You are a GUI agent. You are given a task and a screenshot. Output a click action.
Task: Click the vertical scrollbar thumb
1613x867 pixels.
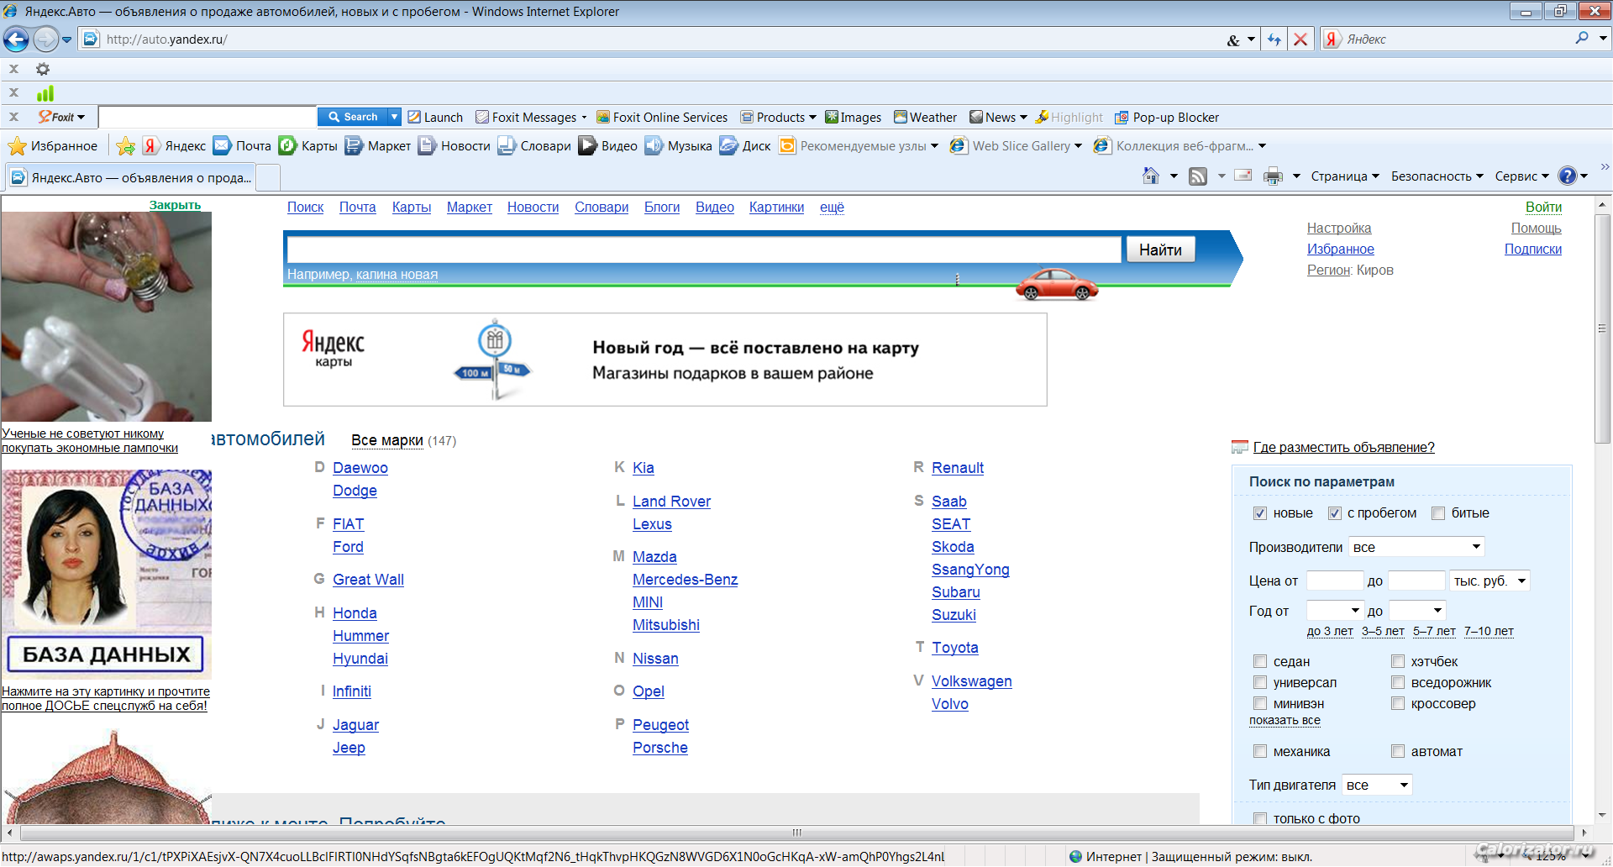[1603, 328]
